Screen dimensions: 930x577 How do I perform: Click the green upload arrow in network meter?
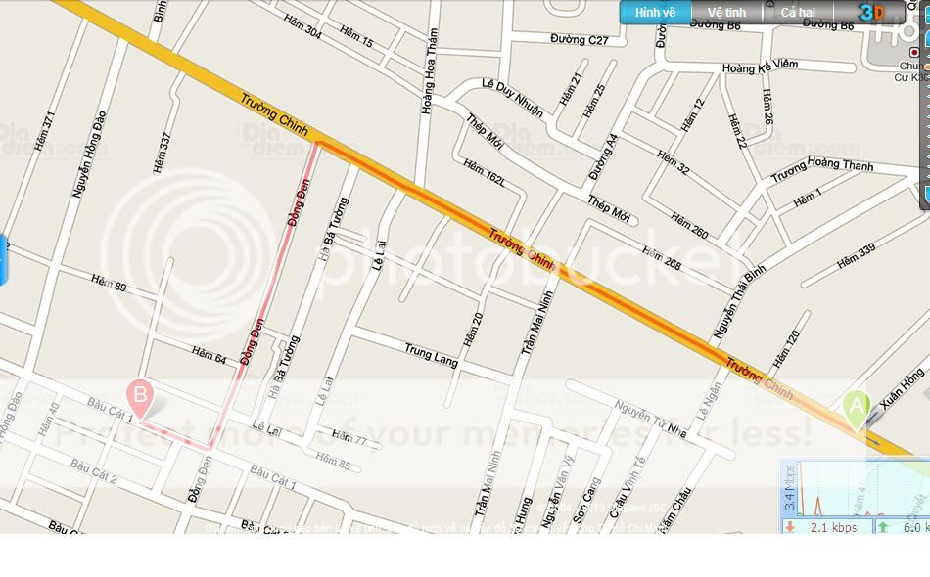[x=883, y=527]
